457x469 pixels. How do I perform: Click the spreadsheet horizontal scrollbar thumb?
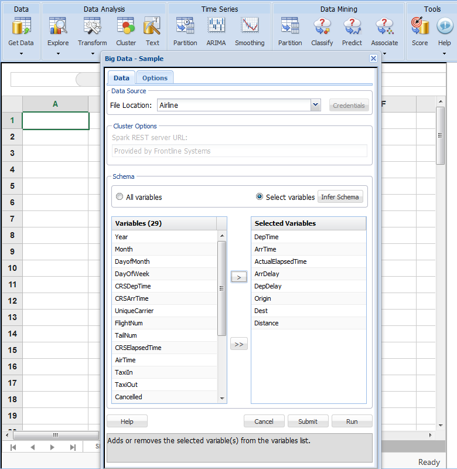coord(56,435)
